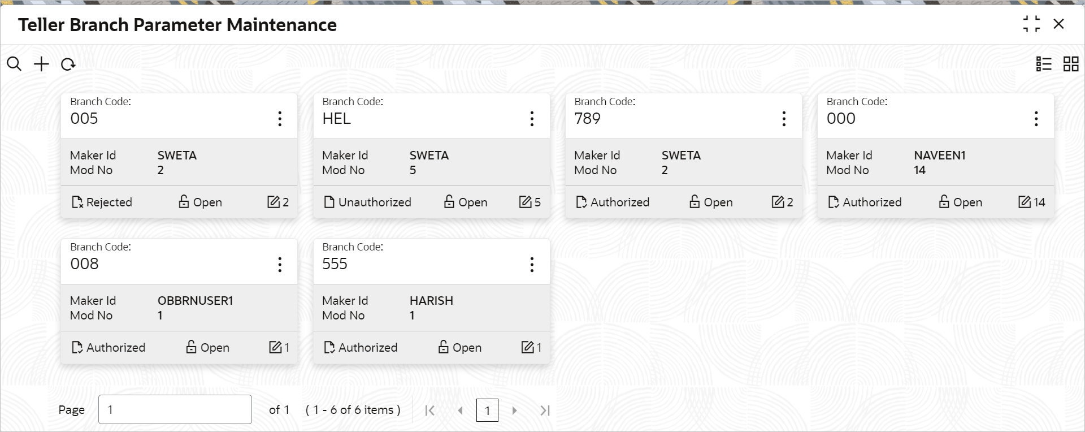Image resolution: width=1085 pixels, height=432 pixels.
Task: Click the Rejected status icon on card 005
Action: [x=77, y=202]
